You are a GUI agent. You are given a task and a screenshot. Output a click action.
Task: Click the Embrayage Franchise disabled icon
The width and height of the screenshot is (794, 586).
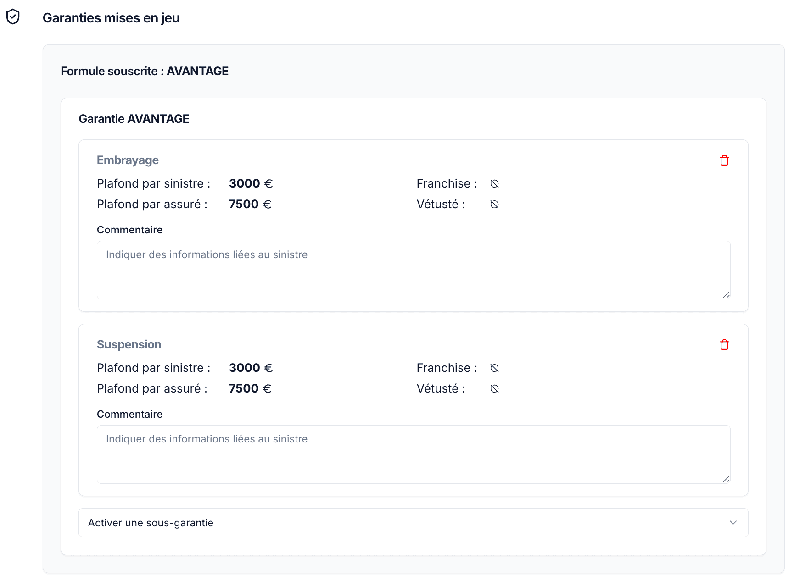pyautogui.click(x=494, y=184)
